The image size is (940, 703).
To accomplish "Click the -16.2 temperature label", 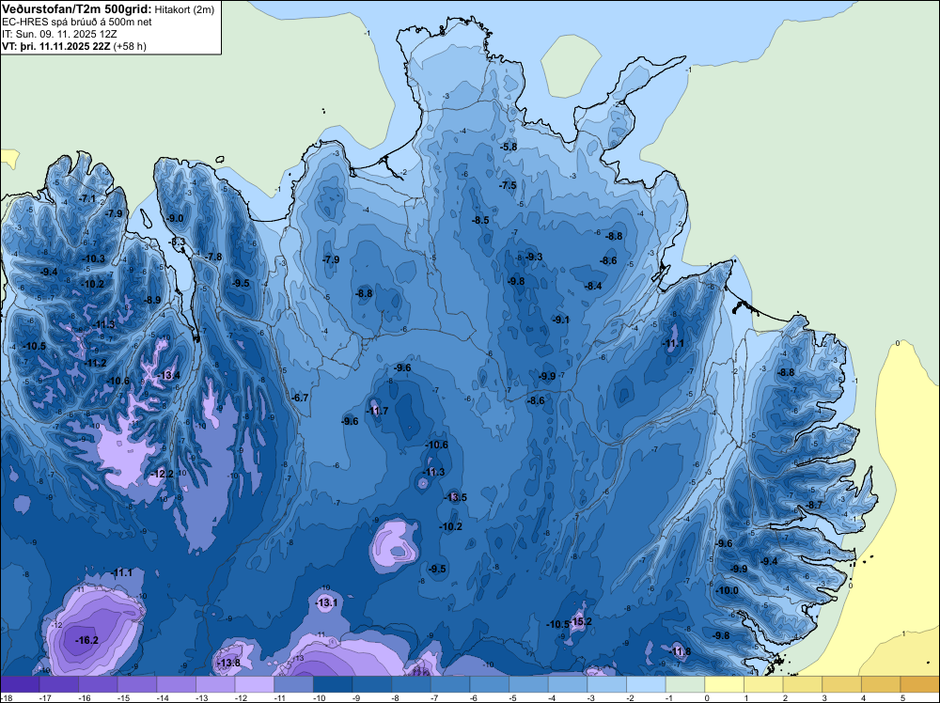I will pyautogui.click(x=86, y=640).
